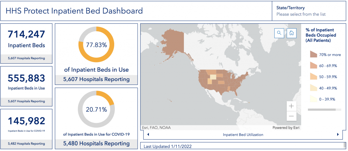Open the map search tool
This screenshot has height=151, width=348.
[279, 33]
